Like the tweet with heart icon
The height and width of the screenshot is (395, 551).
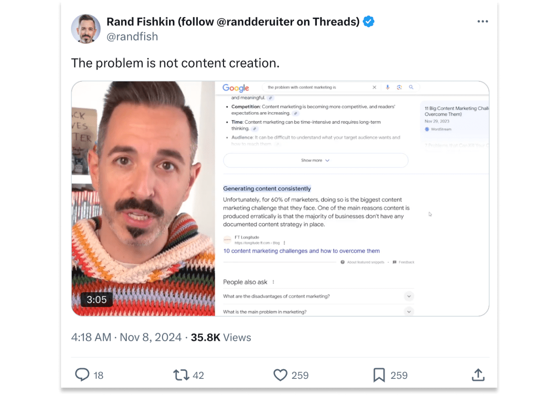(x=281, y=375)
